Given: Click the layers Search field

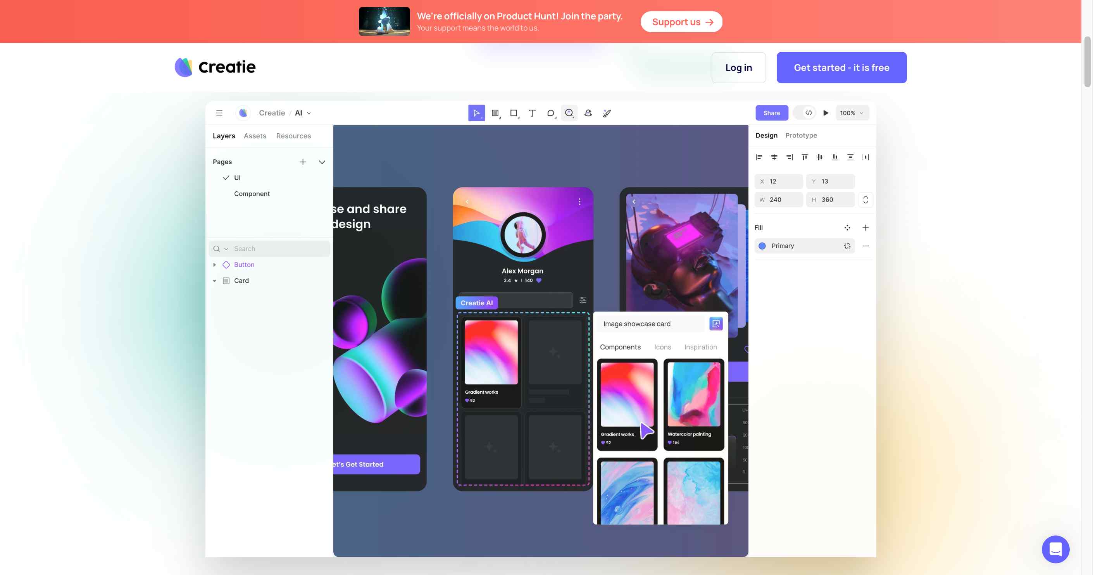Looking at the screenshot, I should pyautogui.click(x=269, y=249).
